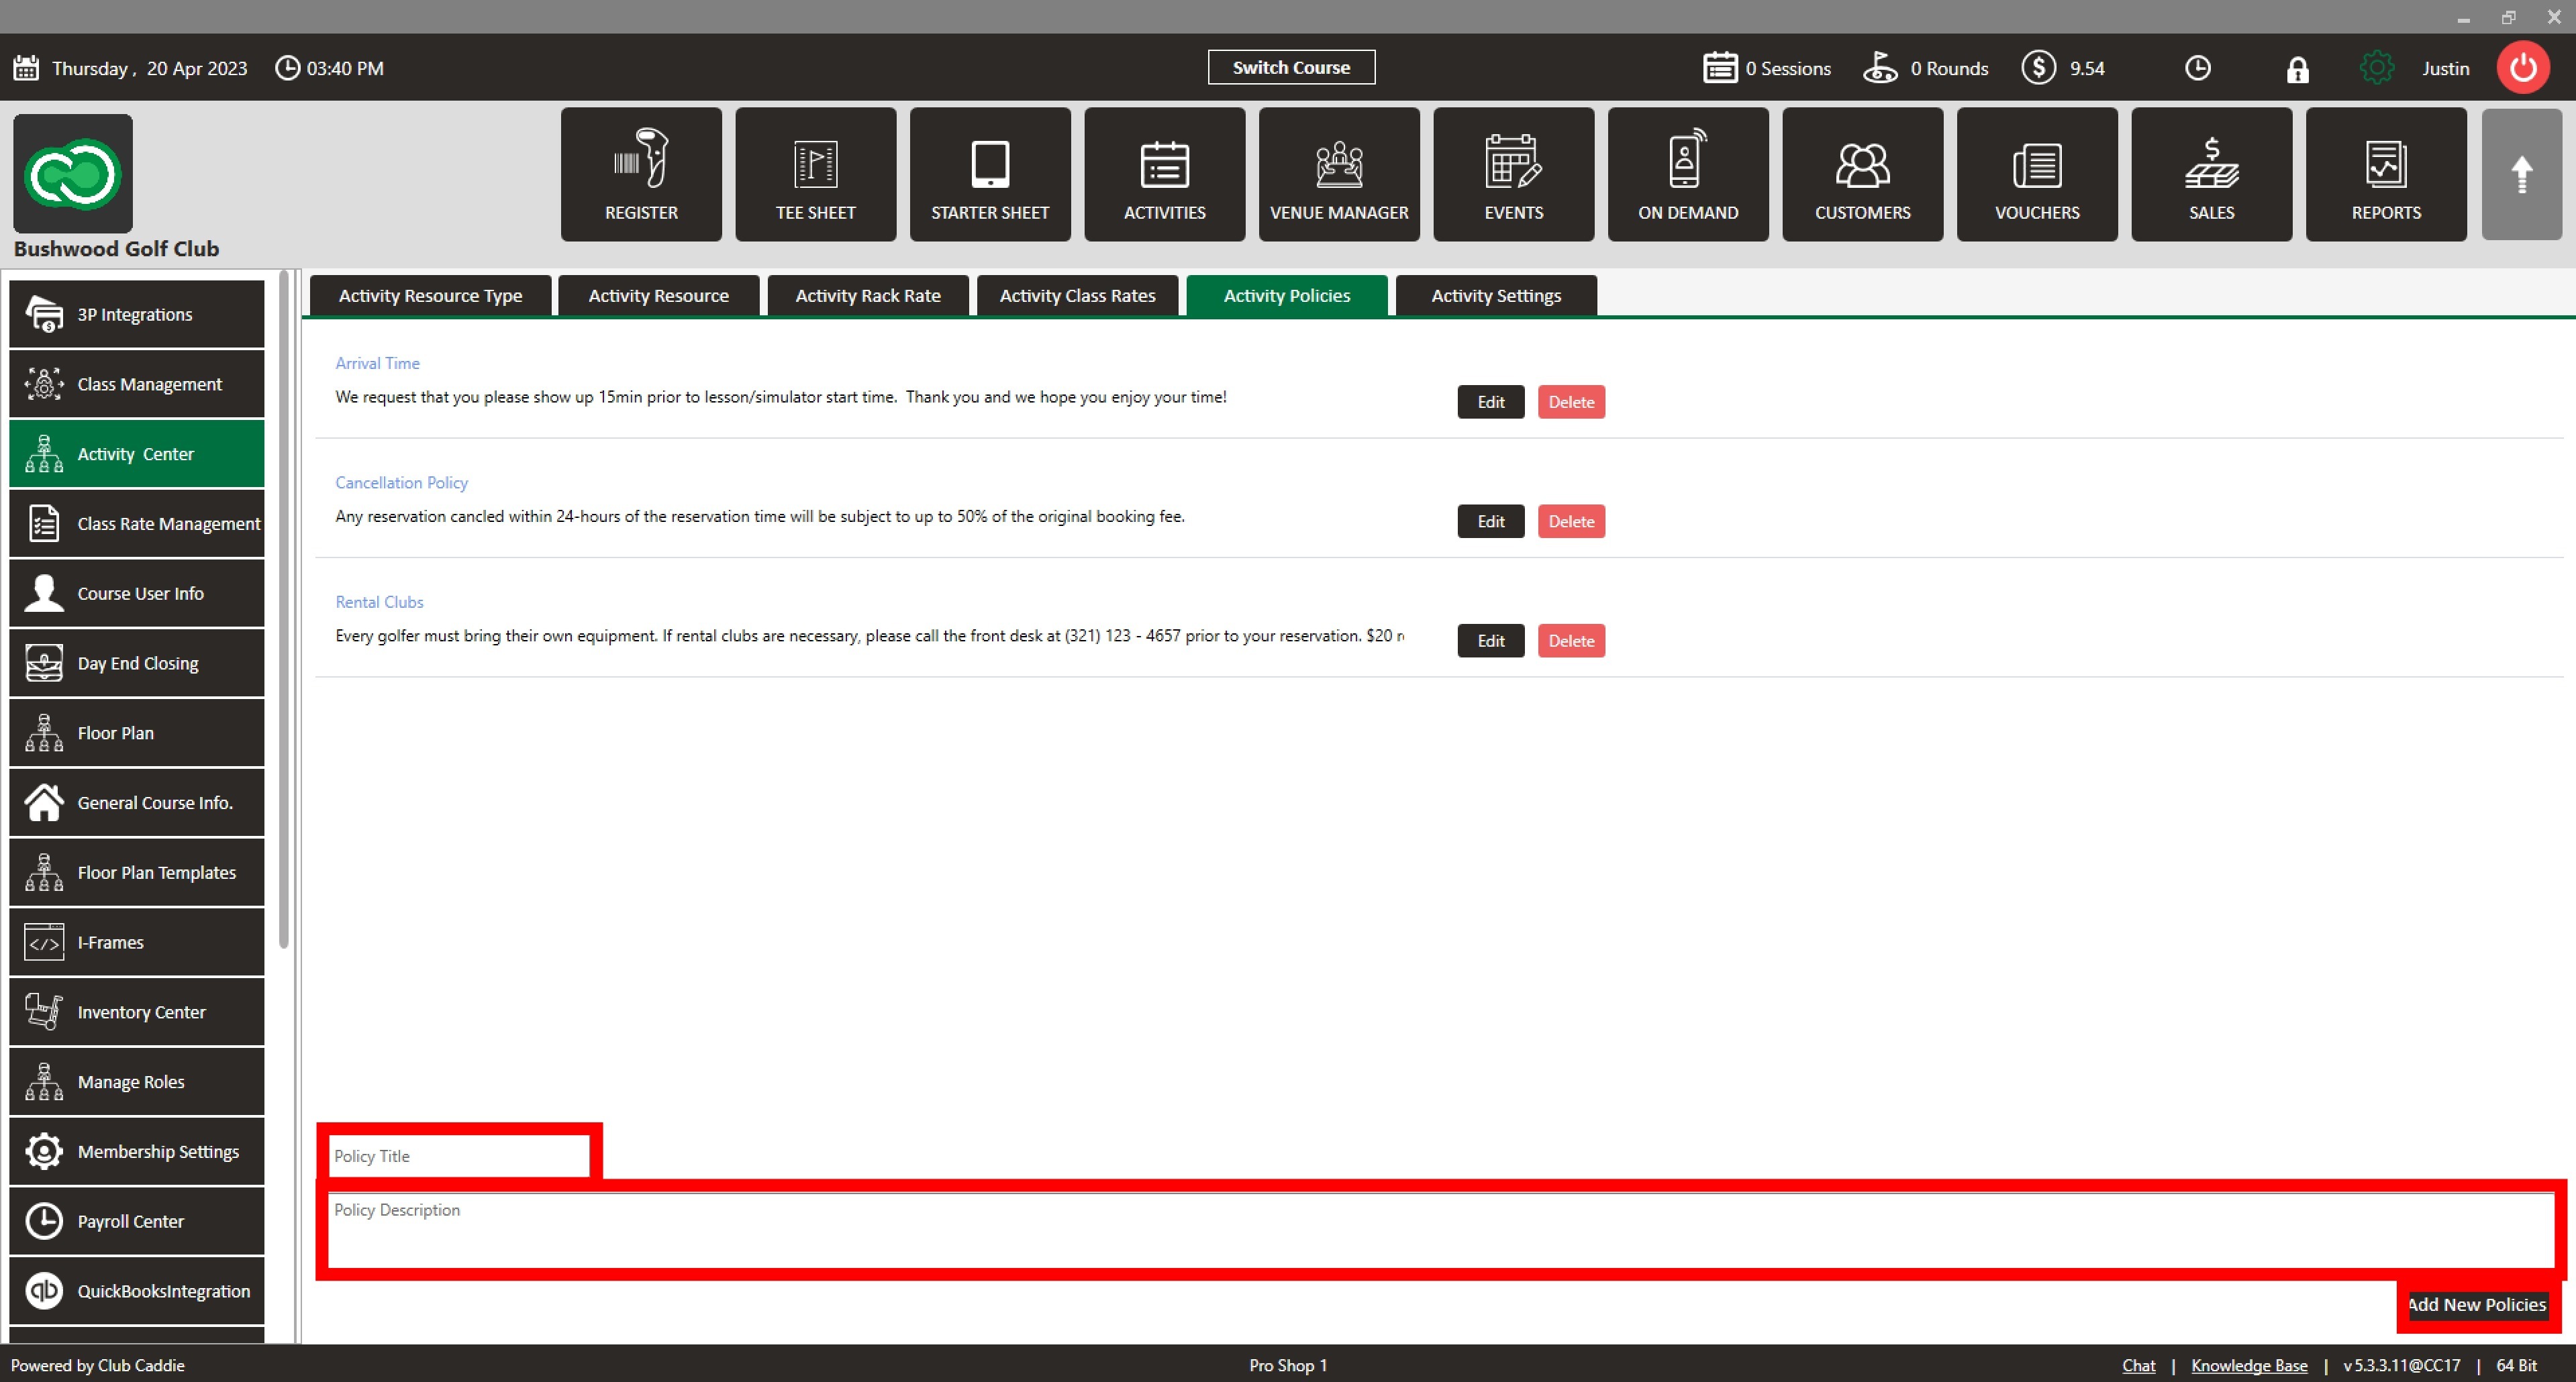Open Class Management in sidebar

pos(137,384)
